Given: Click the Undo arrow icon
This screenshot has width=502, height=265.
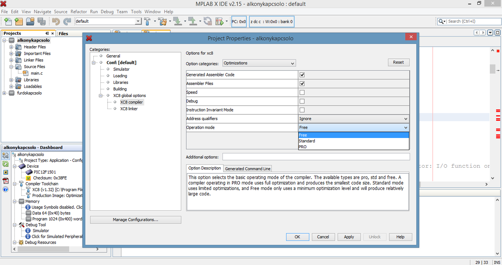Looking at the screenshot, I should 56,21.
